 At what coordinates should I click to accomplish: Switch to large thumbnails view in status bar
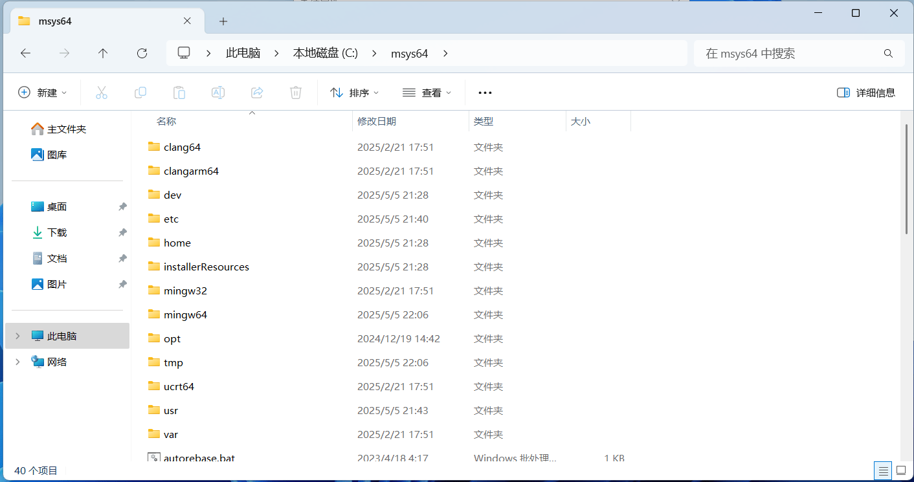[900, 470]
